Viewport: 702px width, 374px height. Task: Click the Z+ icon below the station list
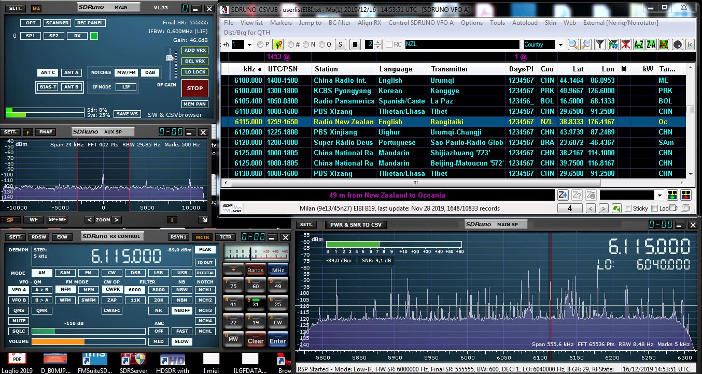[563, 195]
